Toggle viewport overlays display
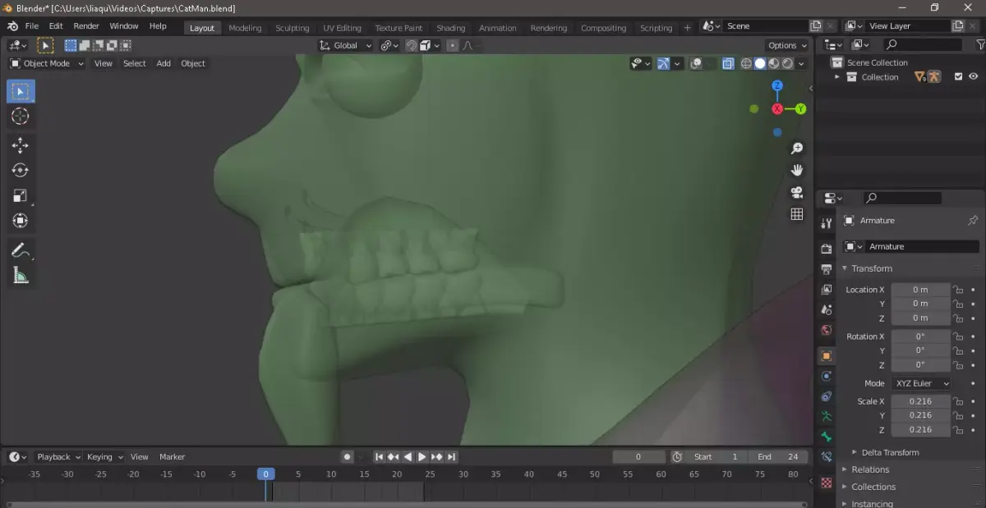The height and width of the screenshot is (508, 986). point(696,63)
